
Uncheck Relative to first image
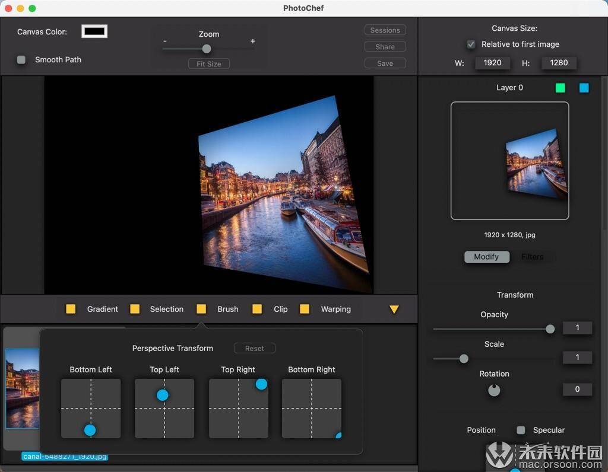(x=471, y=44)
